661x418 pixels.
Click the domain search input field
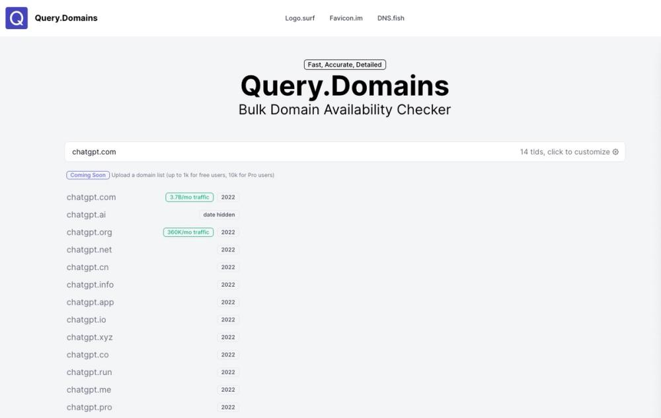tap(345, 152)
